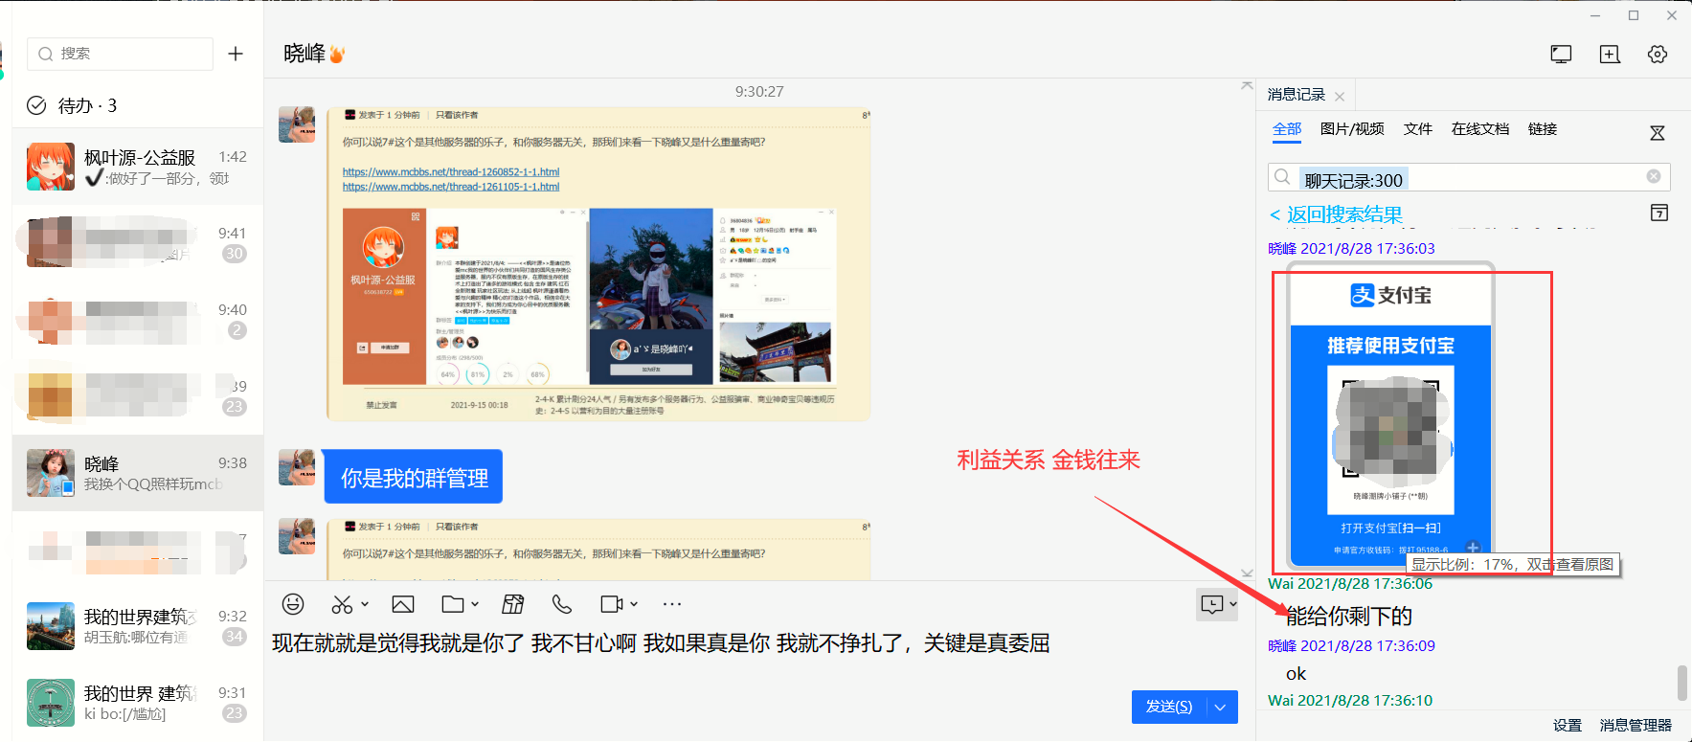
Task: Open the more tools ellipsis menu
Action: point(672,604)
